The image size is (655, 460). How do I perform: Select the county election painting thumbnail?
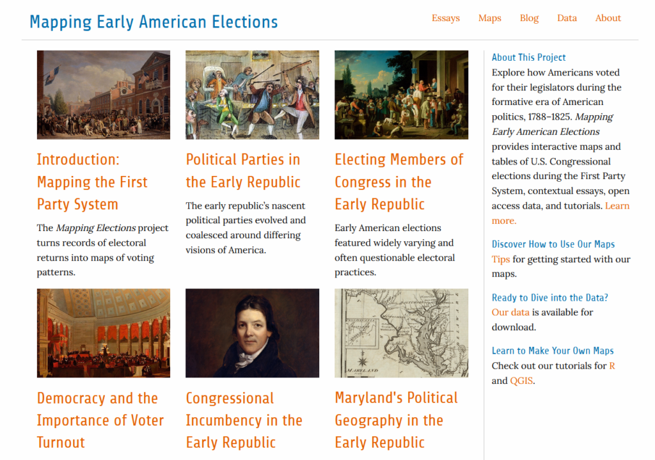pos(401,95)
